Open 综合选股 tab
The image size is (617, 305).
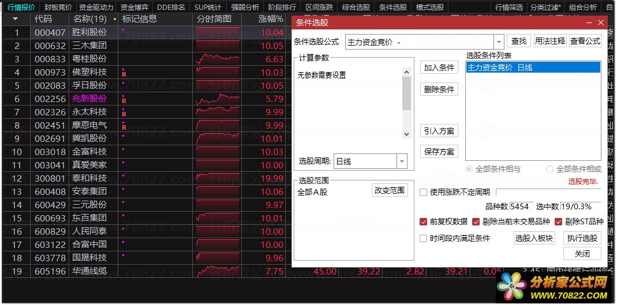point(356,7)
